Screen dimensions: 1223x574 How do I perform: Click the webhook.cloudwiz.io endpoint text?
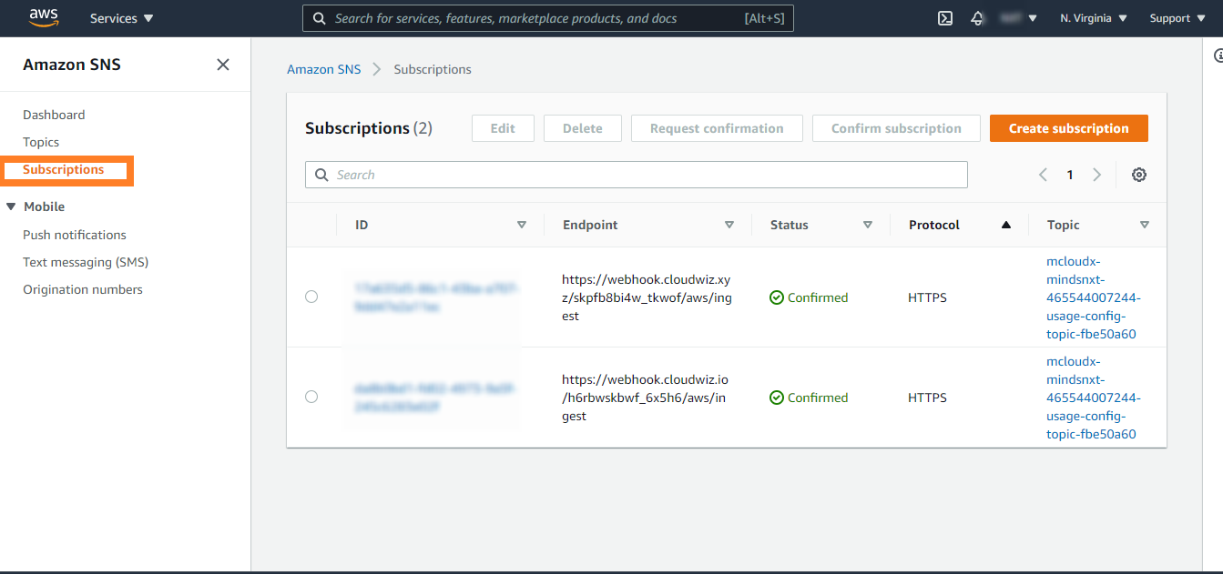click(x=646, y=398)
